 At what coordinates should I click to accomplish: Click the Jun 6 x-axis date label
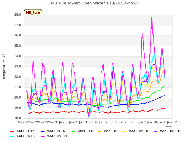pos(113,122)
